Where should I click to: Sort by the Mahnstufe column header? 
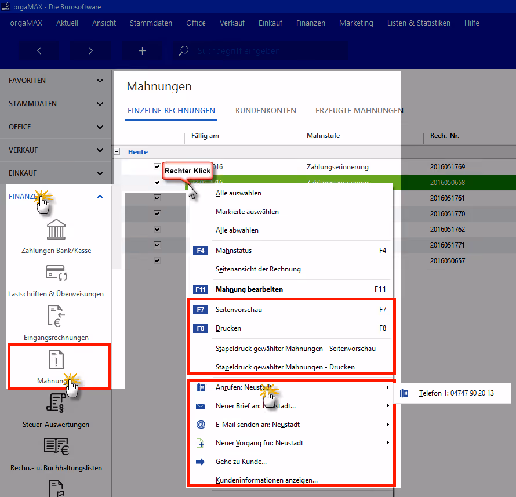(323, 136)
